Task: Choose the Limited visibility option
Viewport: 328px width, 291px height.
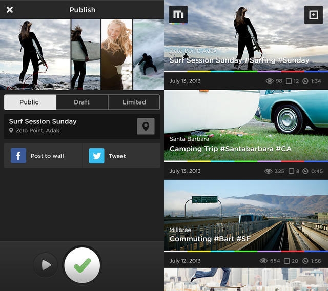Action: point(134,102)
